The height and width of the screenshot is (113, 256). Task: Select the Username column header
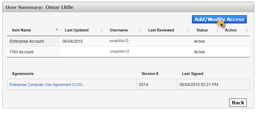119,30
